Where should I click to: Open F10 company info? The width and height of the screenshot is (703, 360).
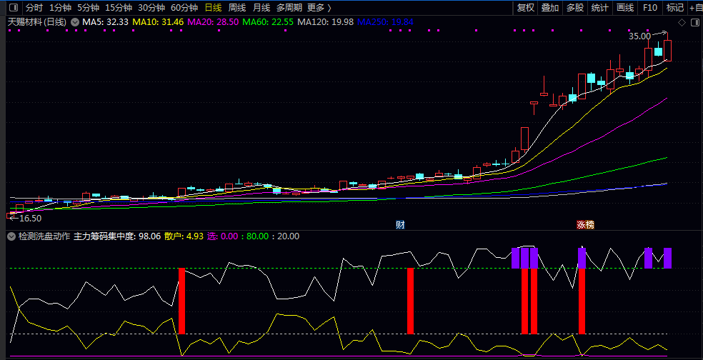tap(649, 8)
